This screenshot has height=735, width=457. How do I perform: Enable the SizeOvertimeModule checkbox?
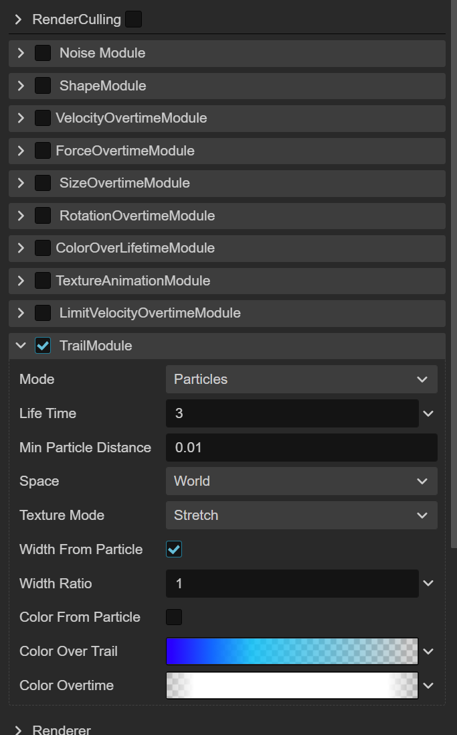[43, 183]
